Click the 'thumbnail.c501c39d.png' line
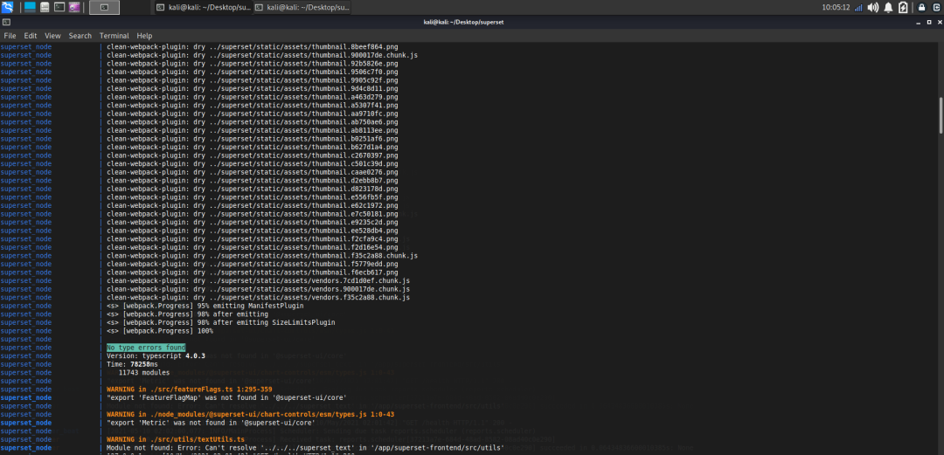 pyautogui.click(x=253, y=163)
